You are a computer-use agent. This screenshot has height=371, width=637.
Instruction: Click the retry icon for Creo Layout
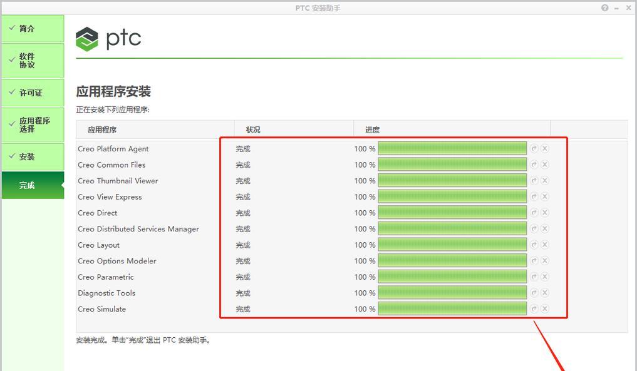point(534,245)
